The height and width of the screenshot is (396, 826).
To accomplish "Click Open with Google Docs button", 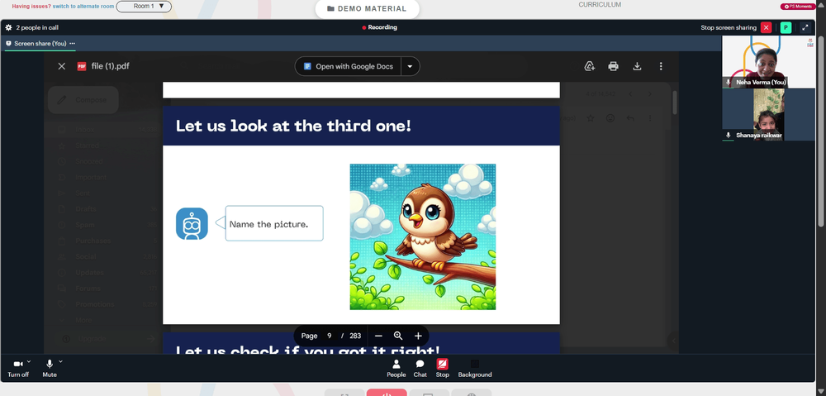I will click(349, 66).
